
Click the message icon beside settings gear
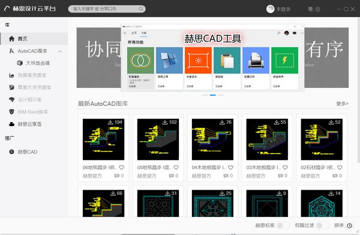pyautogui.click(x=311, y=9)
